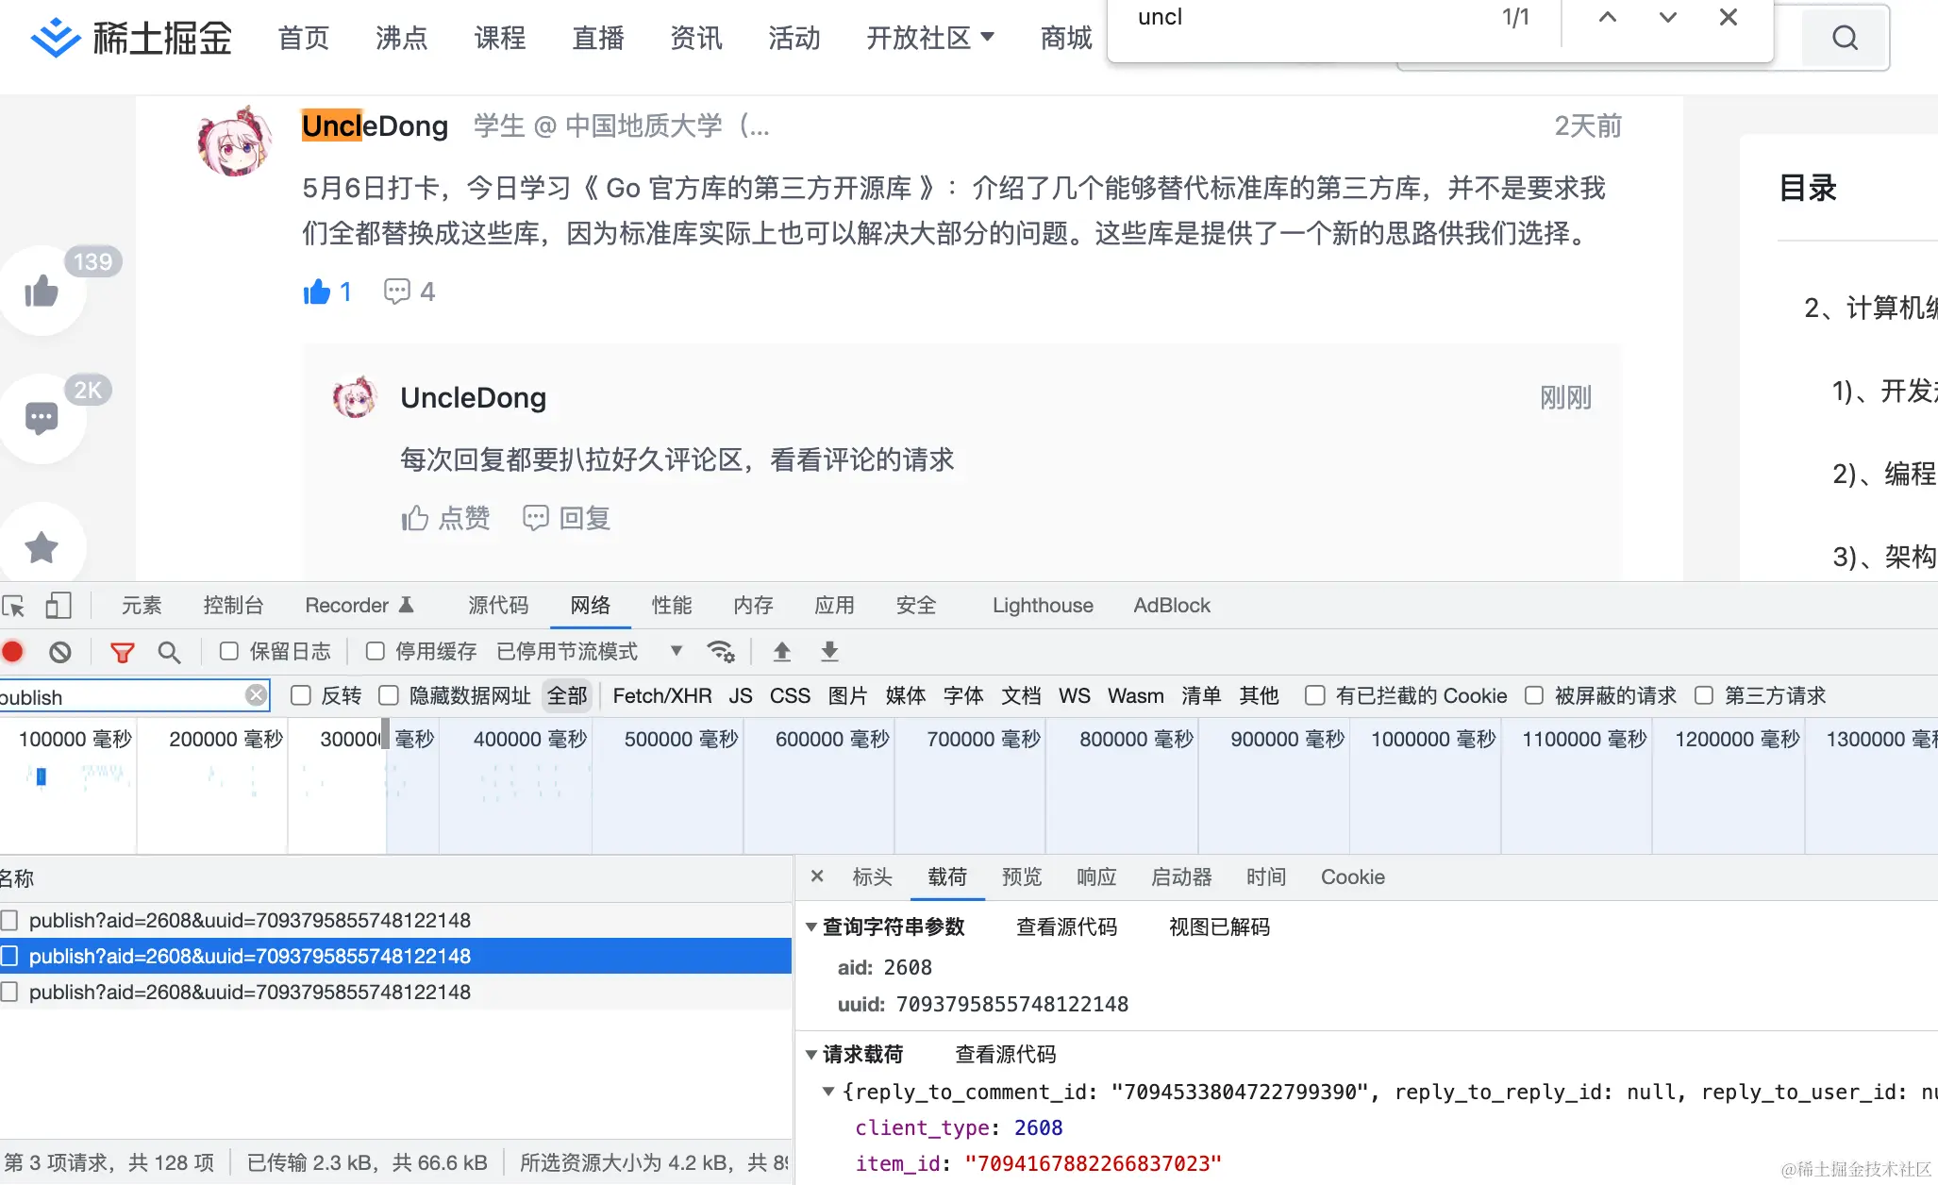
Task: Click 查看源代码 next to 请求载荷
Action: pyautogui.click(x=1005, y=1055)
